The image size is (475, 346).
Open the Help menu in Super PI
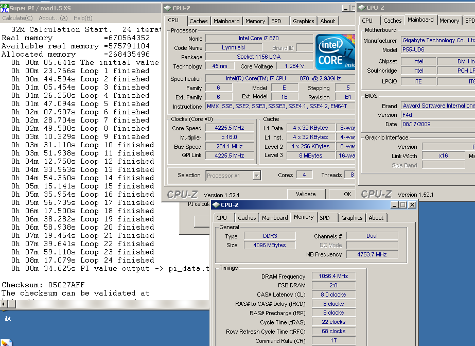pos(83,18)
